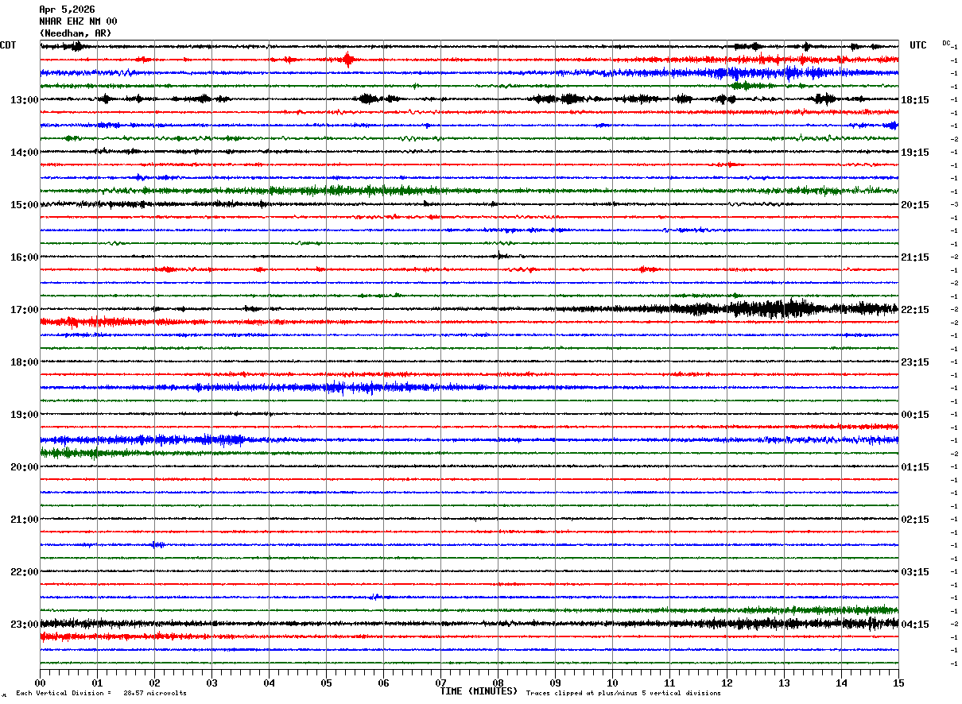Select the 22:00 CDT row label
Image resolution: width=962 pixels, height=704 pixels.
(x=25, y=572)
